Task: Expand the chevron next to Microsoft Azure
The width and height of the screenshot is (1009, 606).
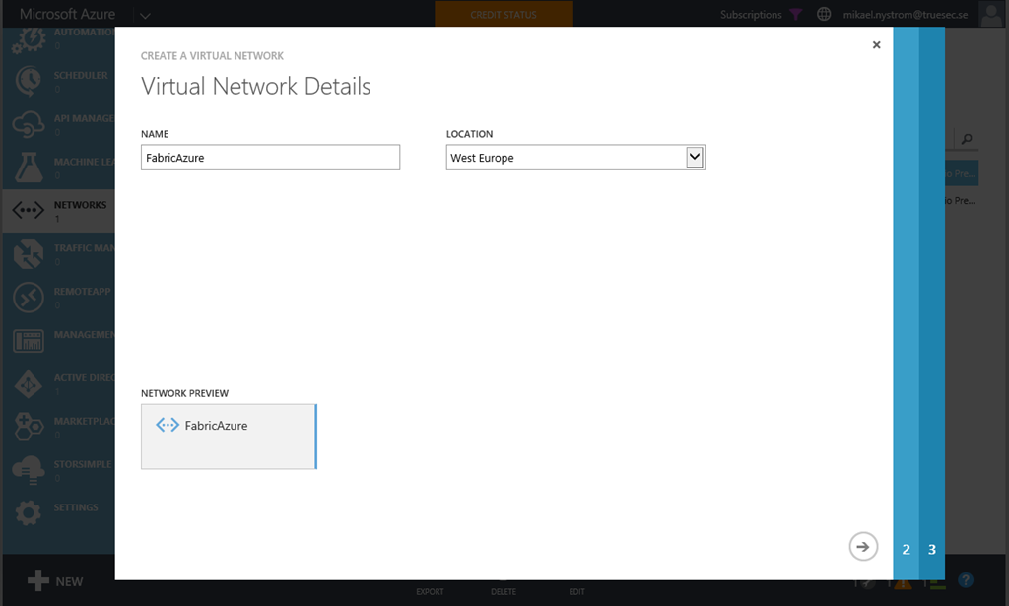Action: tap(145, 15)
